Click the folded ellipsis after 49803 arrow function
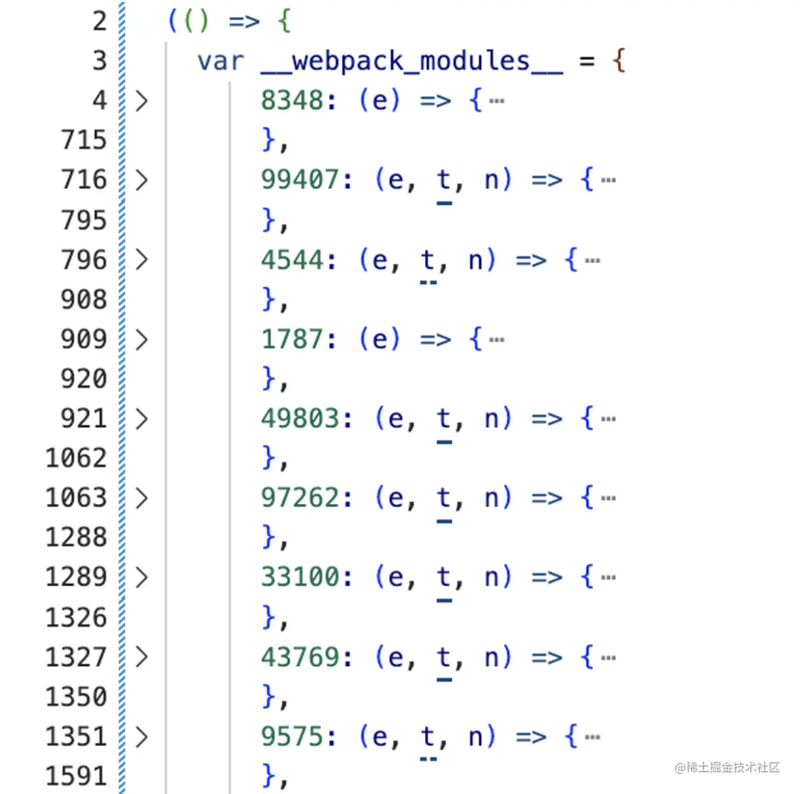The image size is (800, 794). click(x=609, y=419)
